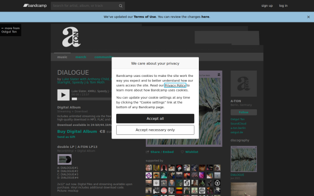This screenshot has height=196, width=314.
Task: Click the search magnifier icon
Action: pos(120,6)
